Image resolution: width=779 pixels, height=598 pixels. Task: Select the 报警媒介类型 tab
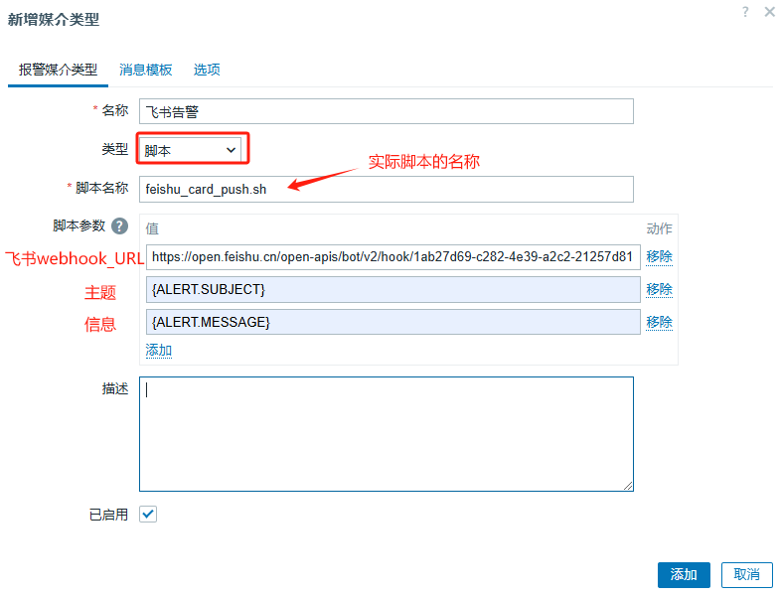point(59,70)
